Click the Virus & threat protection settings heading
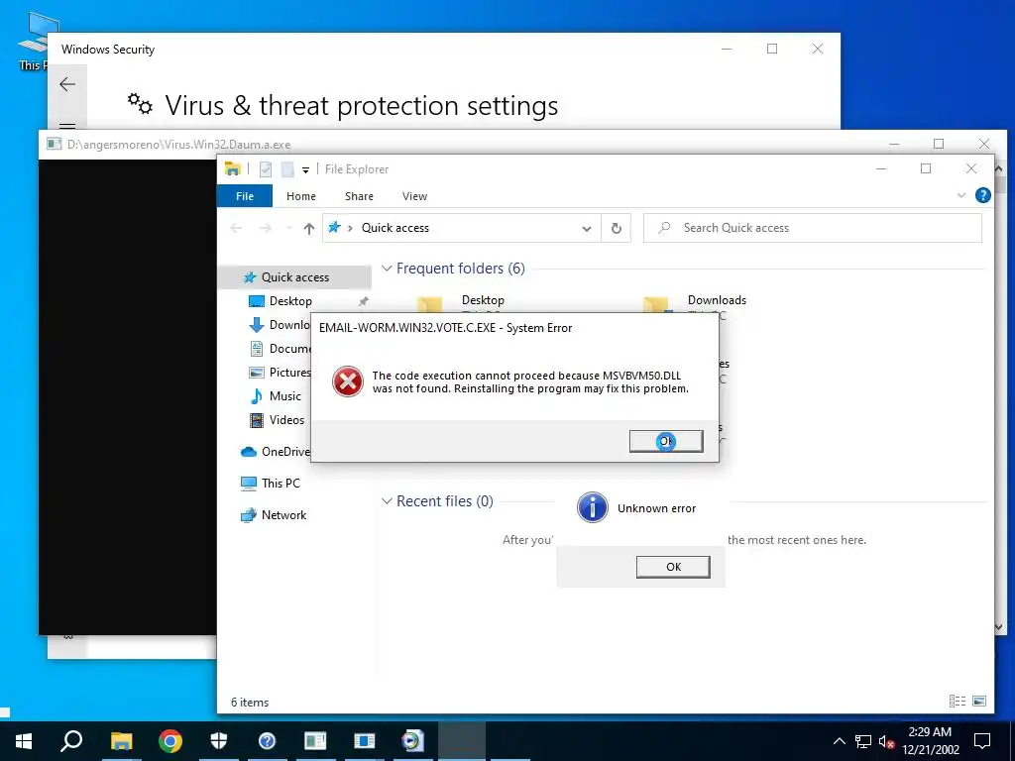The height and width of the screenshot is (761, 1015). tap(361, 105)
